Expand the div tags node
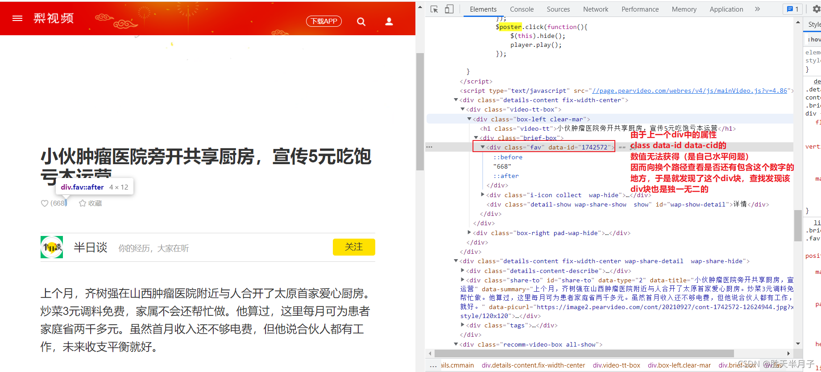This screenshot has width=821, height=372. 463,325
